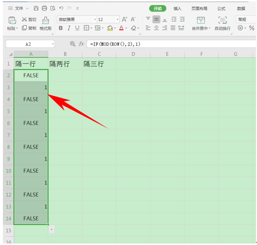Screen dimensions: 257x245
Task: Open the 公式 Formulas tab
Action: tap(221, 9)
